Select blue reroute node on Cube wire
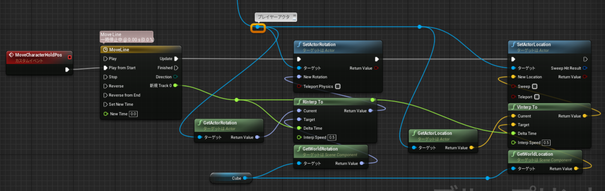Screen dimensions: 605x191 tap(487, 178)
